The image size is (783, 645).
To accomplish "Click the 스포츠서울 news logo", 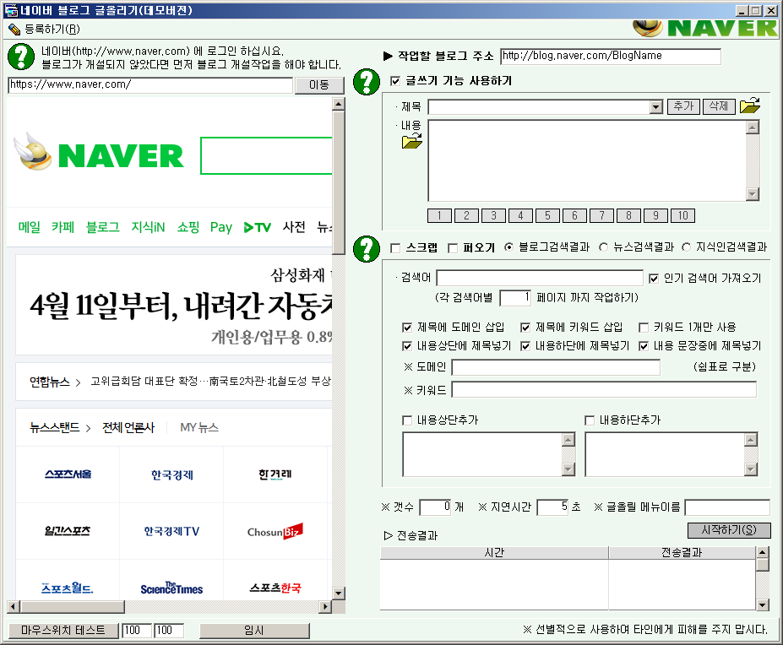I will click(x=68, y=474).
